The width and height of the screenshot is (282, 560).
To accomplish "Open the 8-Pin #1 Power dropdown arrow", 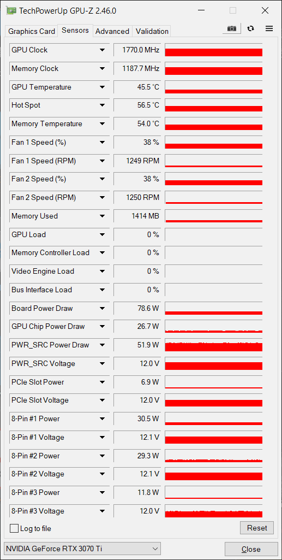I will tap(103, 418).
